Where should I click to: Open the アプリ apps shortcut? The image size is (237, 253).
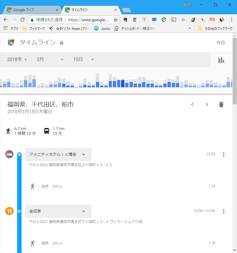click(x=11, y=28)
